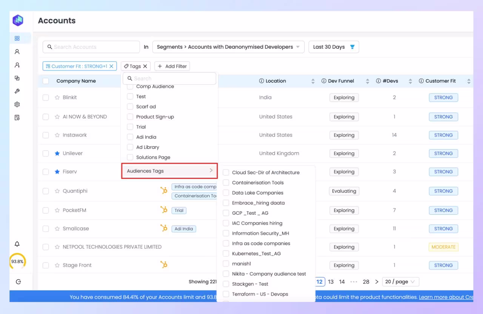Open the dashboard grid icon in sidebar
483x314 pixels.
17,38
